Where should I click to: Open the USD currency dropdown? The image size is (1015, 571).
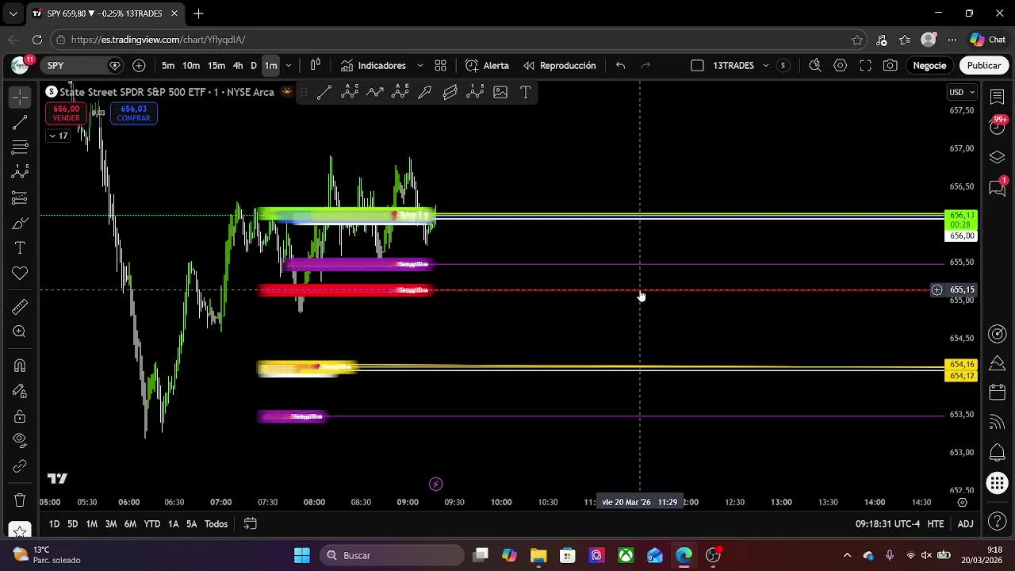coord(962,92)
